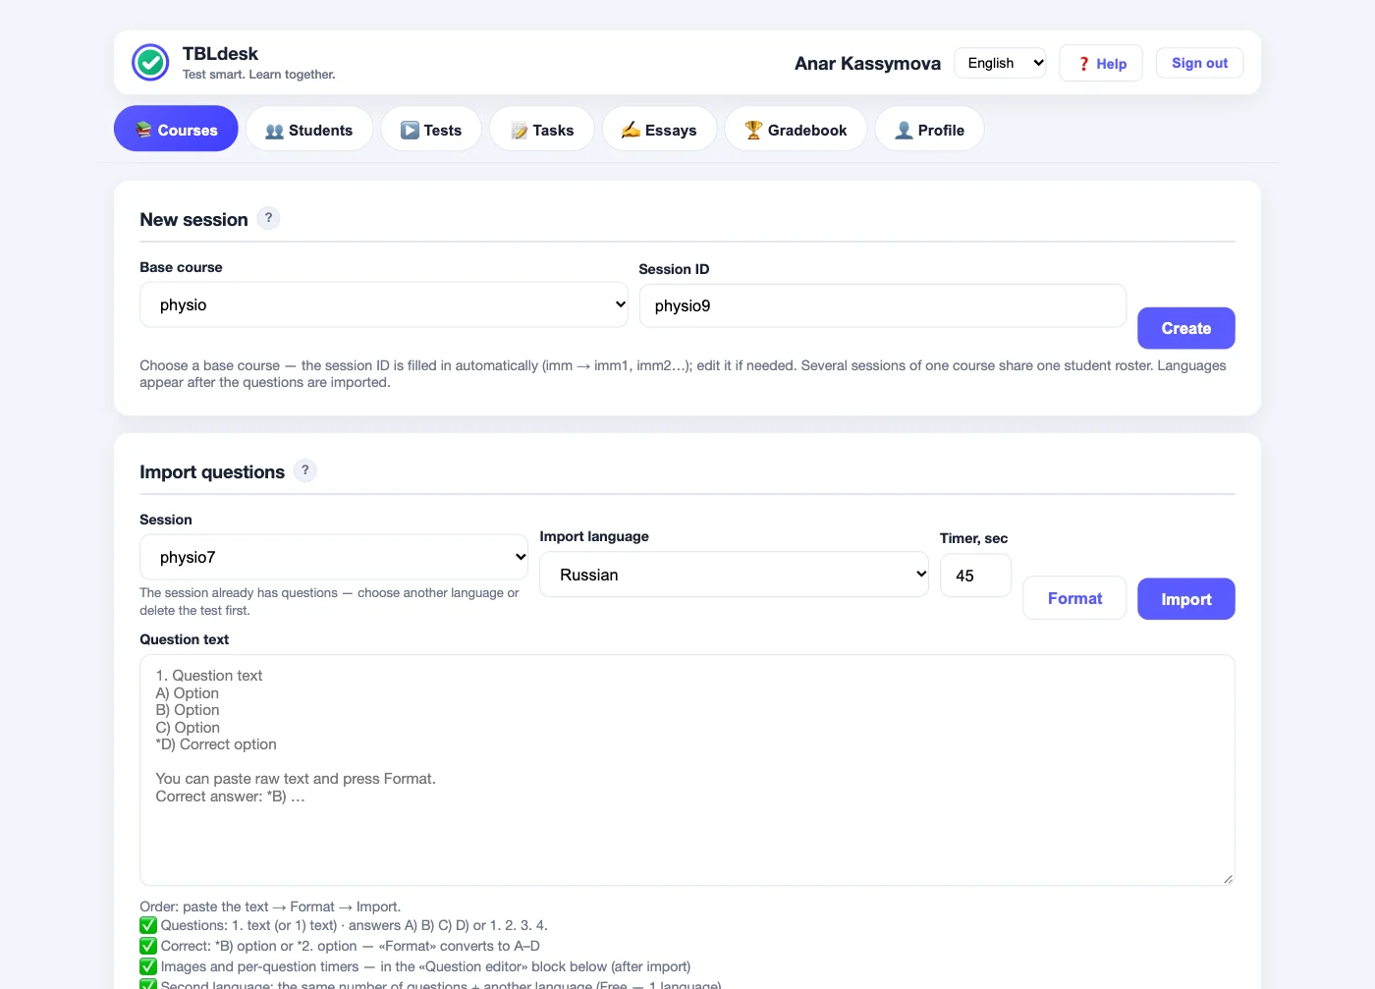Switch to the Essays tab

pyautogui.click(x=659, y=129)
